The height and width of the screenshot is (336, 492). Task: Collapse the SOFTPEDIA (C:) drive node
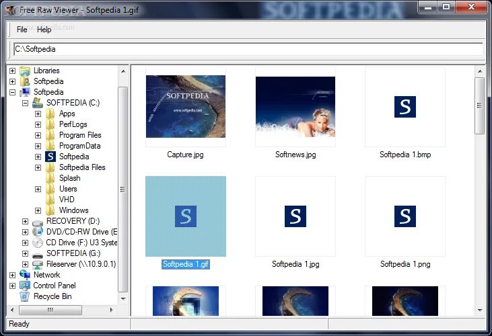pos(25,103)
